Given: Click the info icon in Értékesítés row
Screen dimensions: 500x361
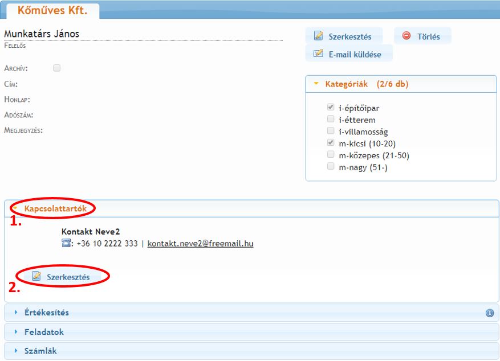Looking at the screenshot, I should [x=489, y=313].
